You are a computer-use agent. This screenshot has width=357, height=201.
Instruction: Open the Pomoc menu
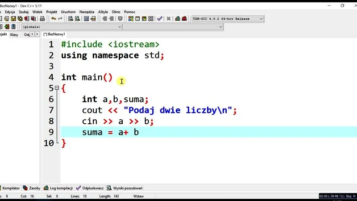(x=130, y=12)
